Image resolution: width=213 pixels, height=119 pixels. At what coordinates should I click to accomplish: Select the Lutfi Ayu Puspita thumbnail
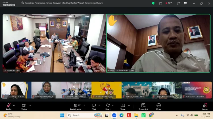pyautogui.click(x=46, y=90)
